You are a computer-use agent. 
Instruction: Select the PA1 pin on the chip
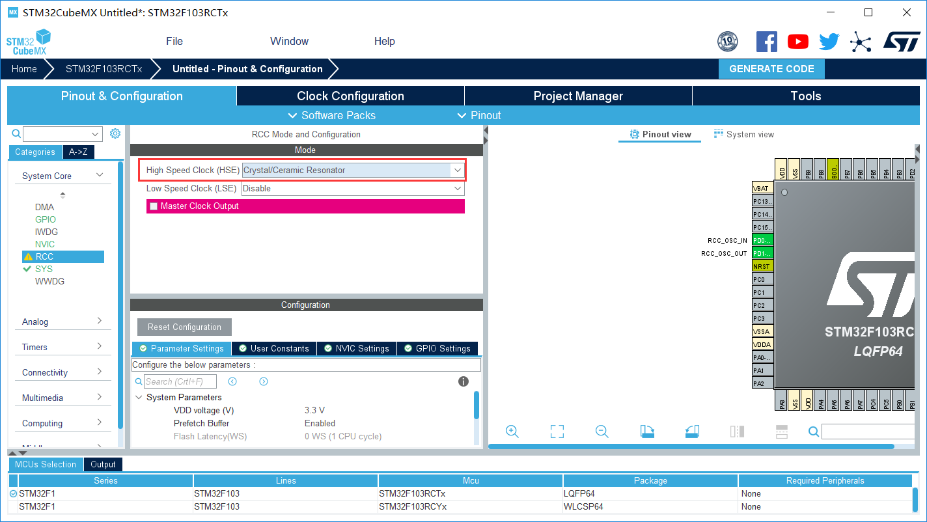point(762,370)
